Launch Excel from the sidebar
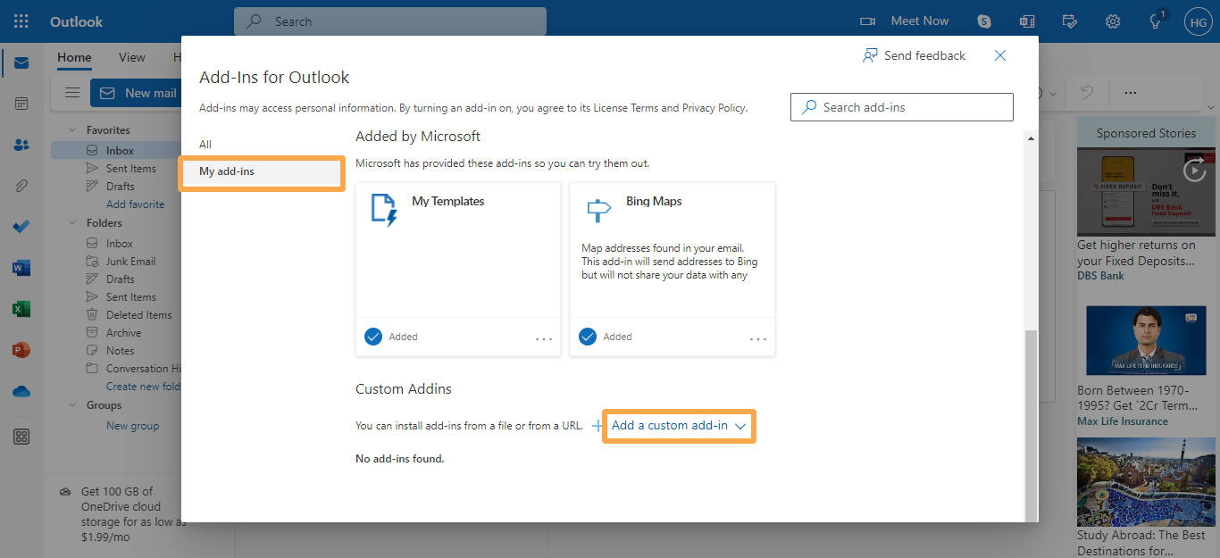Image resolution: width=1220 pixels, height=558 pixels. pos(21,309)
